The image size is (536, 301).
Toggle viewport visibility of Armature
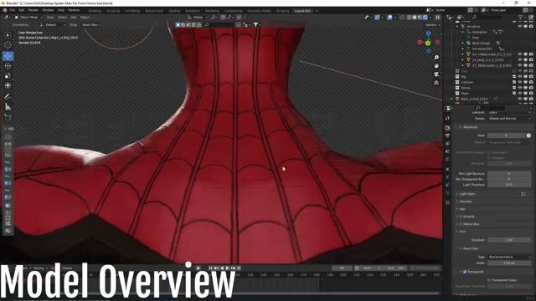coord(520,26)
